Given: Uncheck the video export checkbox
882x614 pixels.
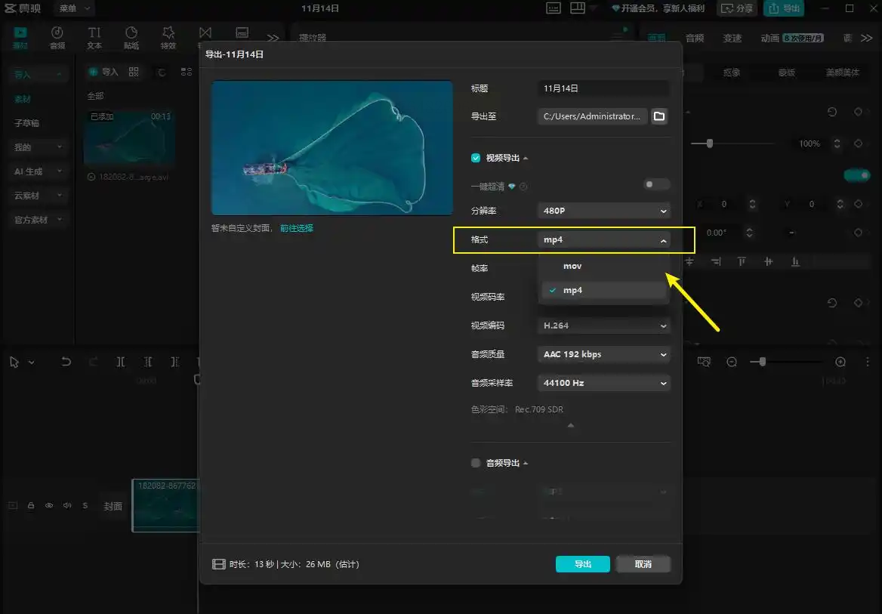Looking at the screenshot, I should [476, 158].
